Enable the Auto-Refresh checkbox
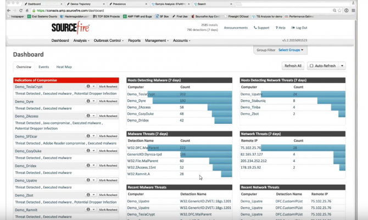 click(311, 66)
